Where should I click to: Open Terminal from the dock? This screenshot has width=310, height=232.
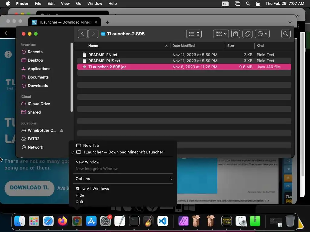[134, 221]
